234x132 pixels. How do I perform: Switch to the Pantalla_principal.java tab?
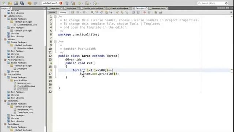(x=93, y=8)
